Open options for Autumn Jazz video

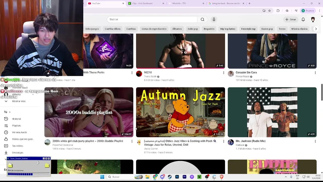[223, 141]
